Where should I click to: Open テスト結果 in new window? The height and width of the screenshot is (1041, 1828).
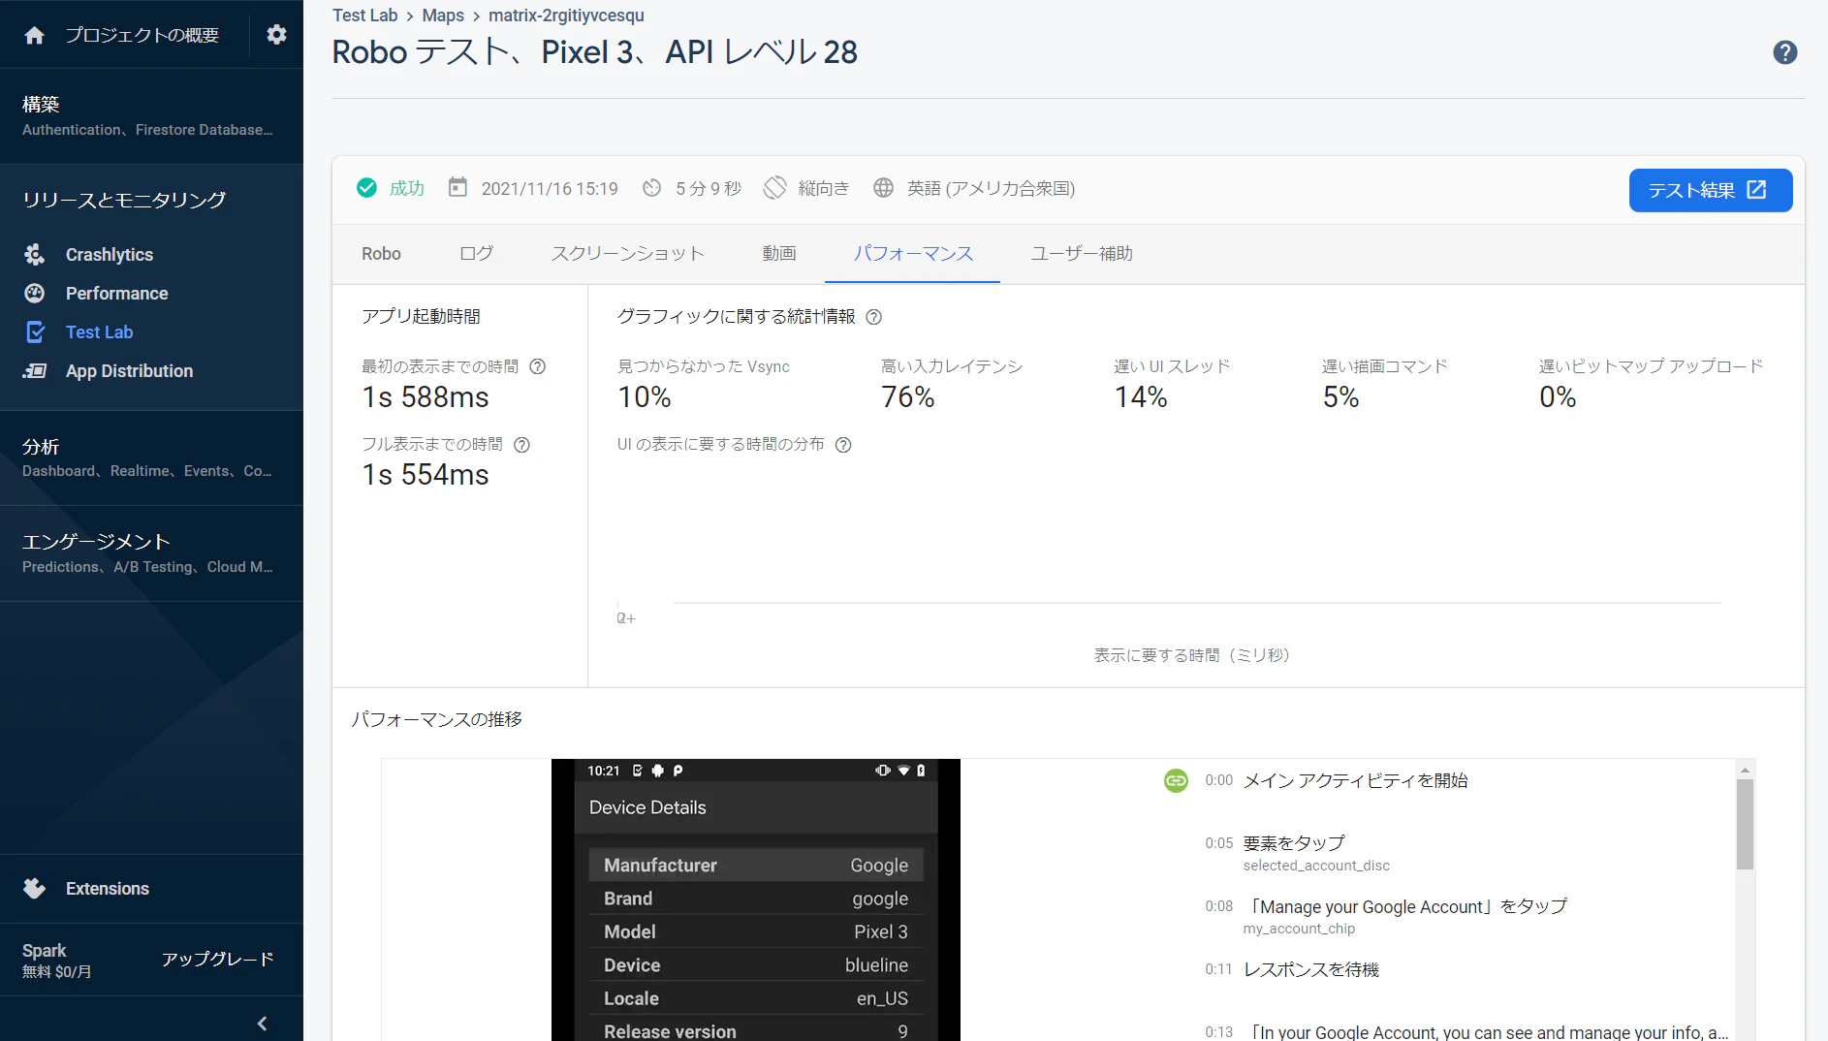(x=1710, y=190)
